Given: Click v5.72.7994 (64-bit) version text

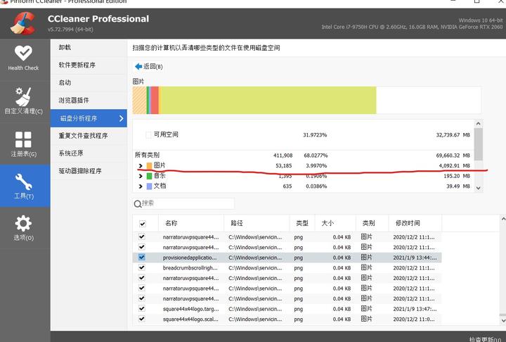Looking at the screenshot, I should [x=70, y=30].
